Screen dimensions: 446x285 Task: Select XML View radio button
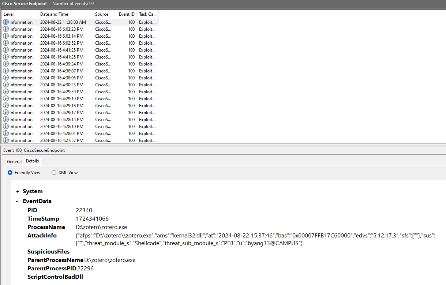54,173
